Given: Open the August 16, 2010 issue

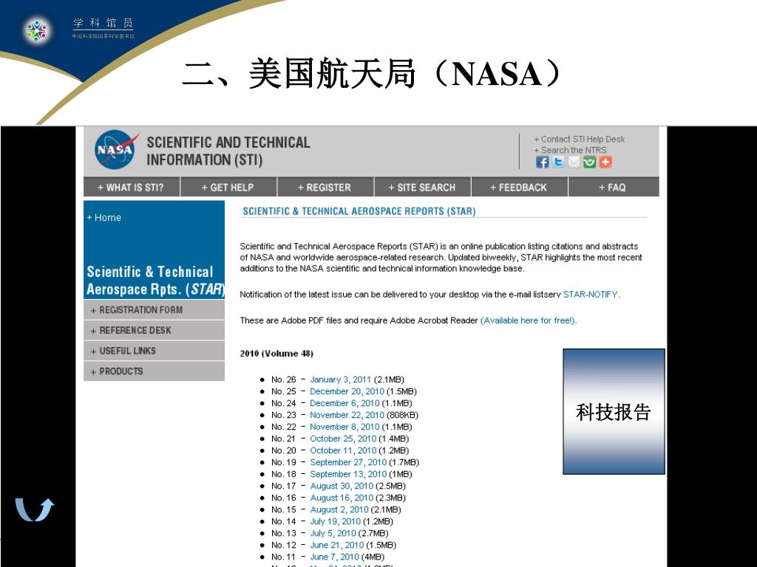Looking at the screenshot, I should coord(342,498).
